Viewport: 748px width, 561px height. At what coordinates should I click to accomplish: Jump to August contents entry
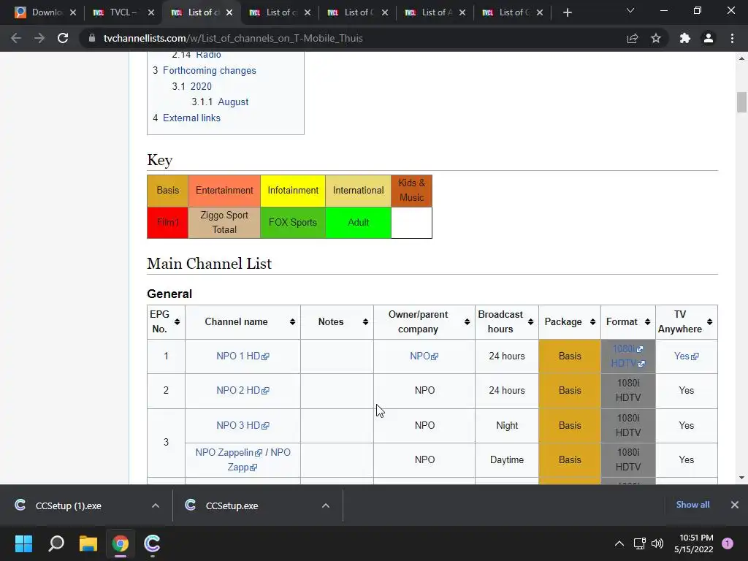(233, 102)
